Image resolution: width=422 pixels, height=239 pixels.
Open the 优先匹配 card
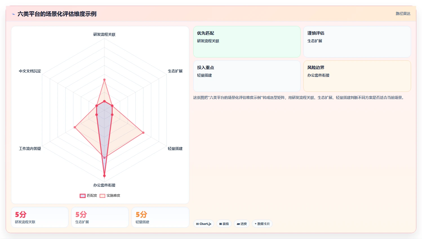[x=247, y=42]
